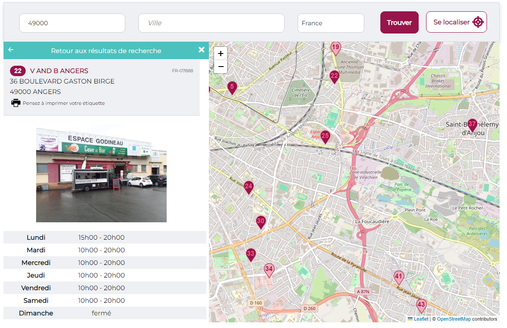Click the back arrow in results header

click(x=11, y=50)
